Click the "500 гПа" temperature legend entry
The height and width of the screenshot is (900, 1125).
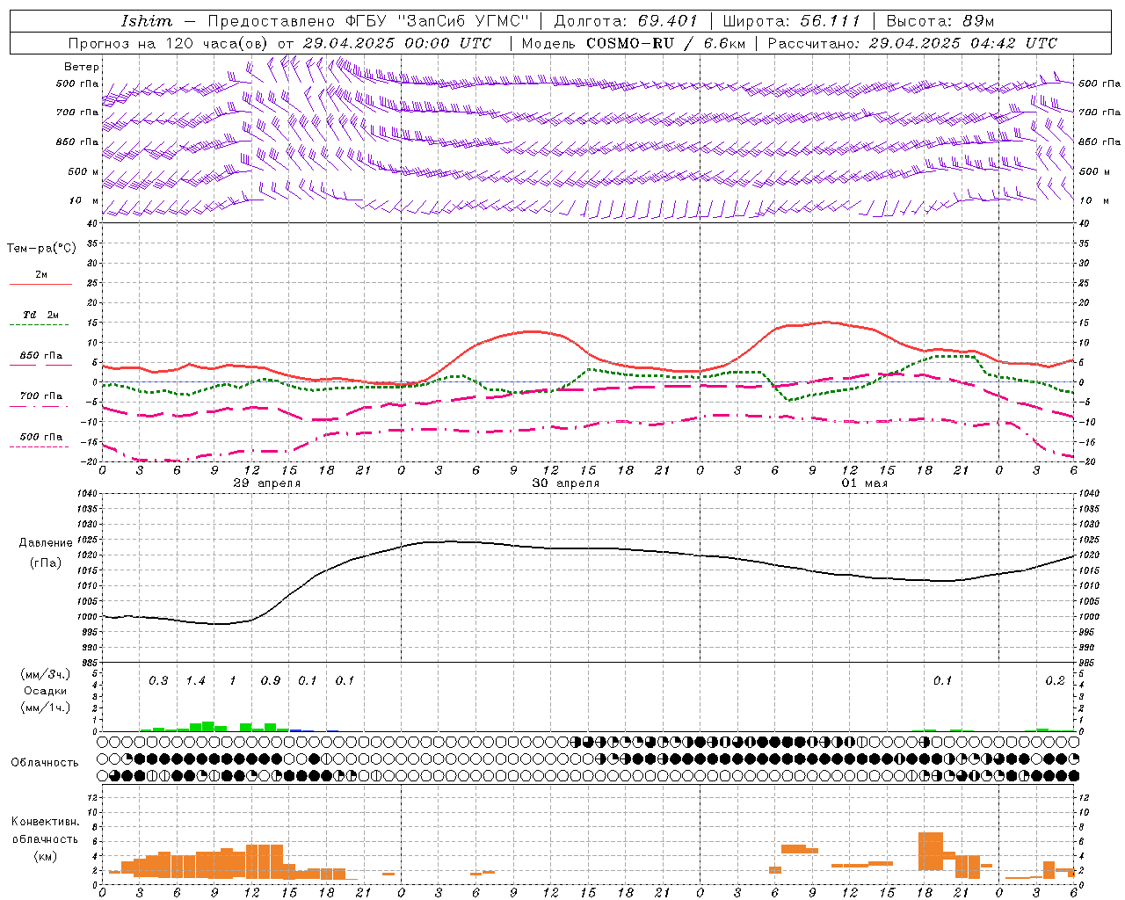click(41, 437)
